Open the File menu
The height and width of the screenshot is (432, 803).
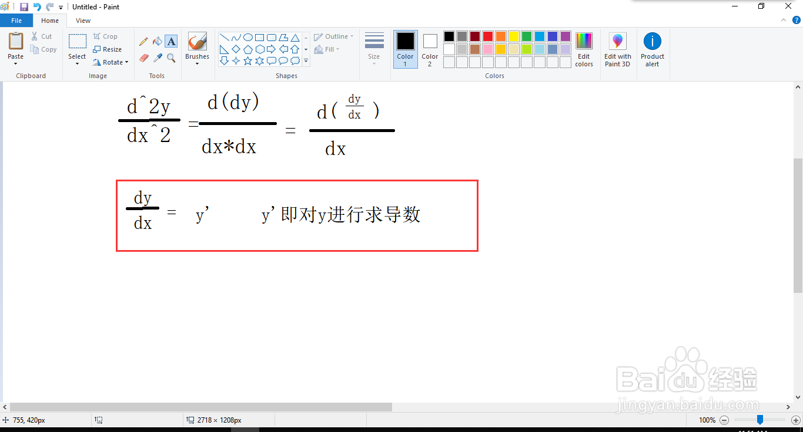tap(16, 20)
